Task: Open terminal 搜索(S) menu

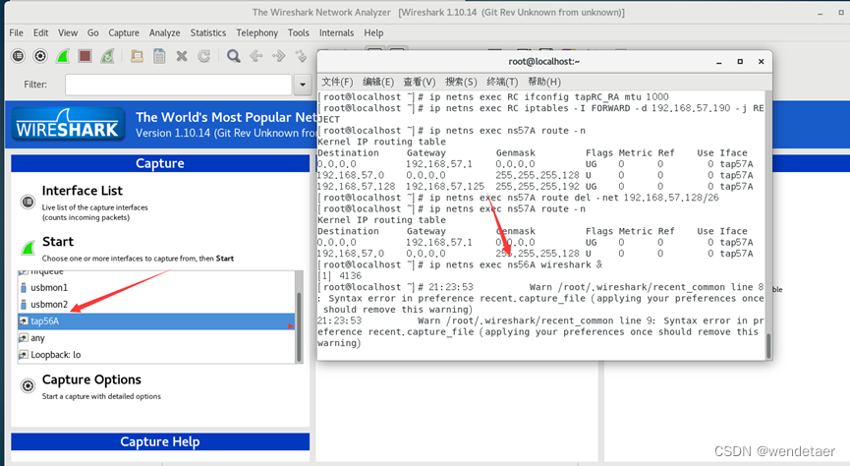Action: (461, 82)
